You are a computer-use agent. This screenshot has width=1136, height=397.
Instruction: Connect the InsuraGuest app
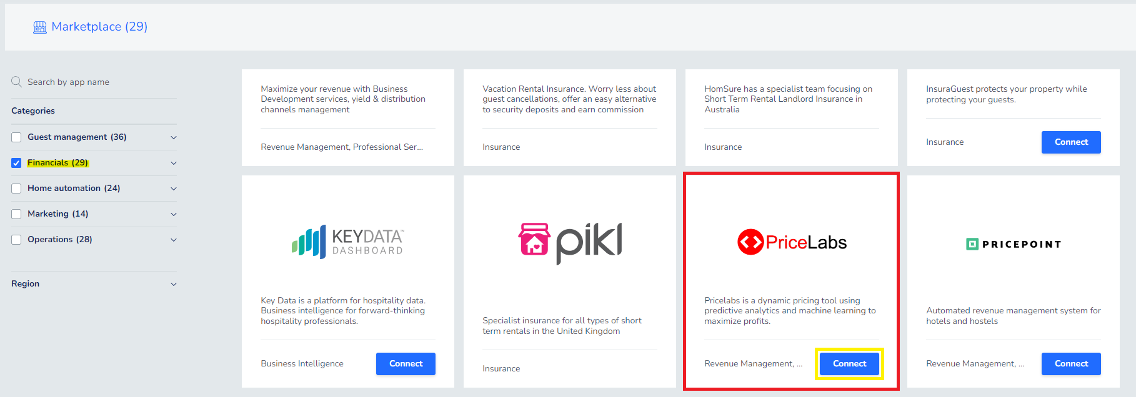(x=1071, y=142)
